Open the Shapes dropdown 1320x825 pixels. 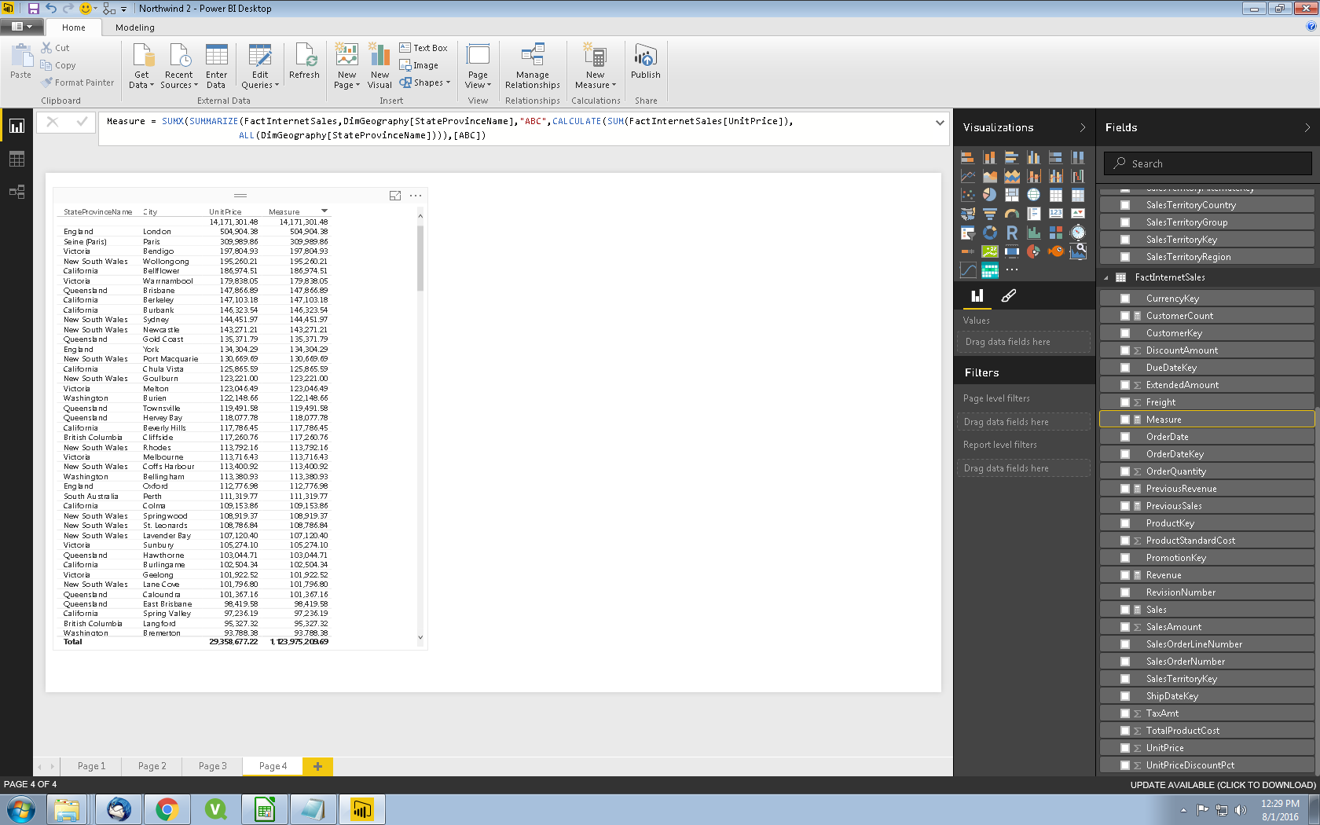[x=424, y=82]
